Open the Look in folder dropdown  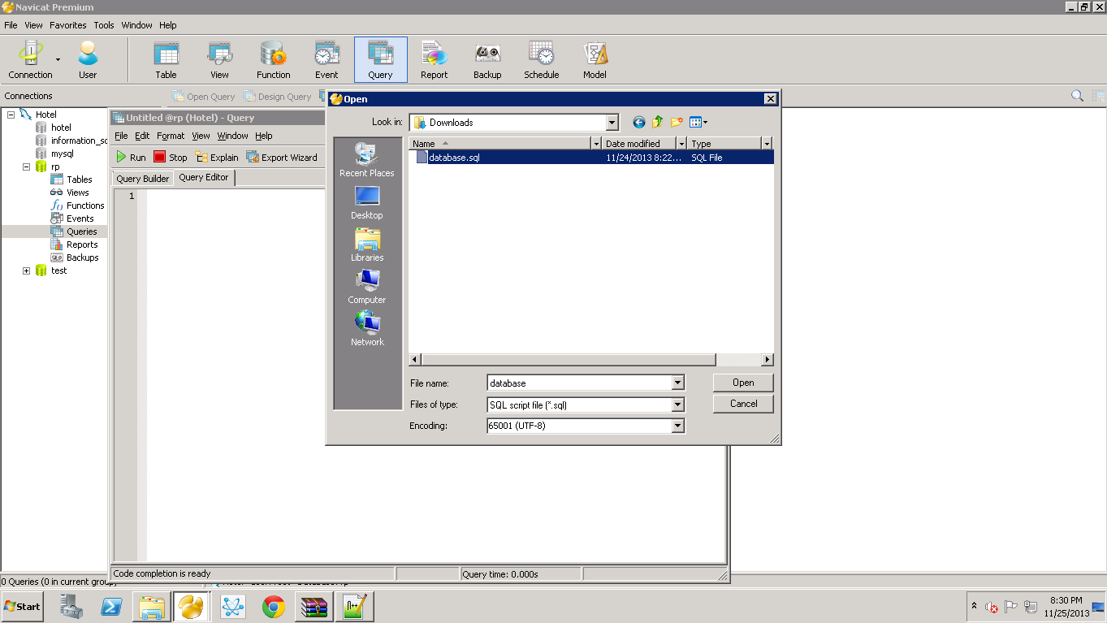click(x=612, y=123)
